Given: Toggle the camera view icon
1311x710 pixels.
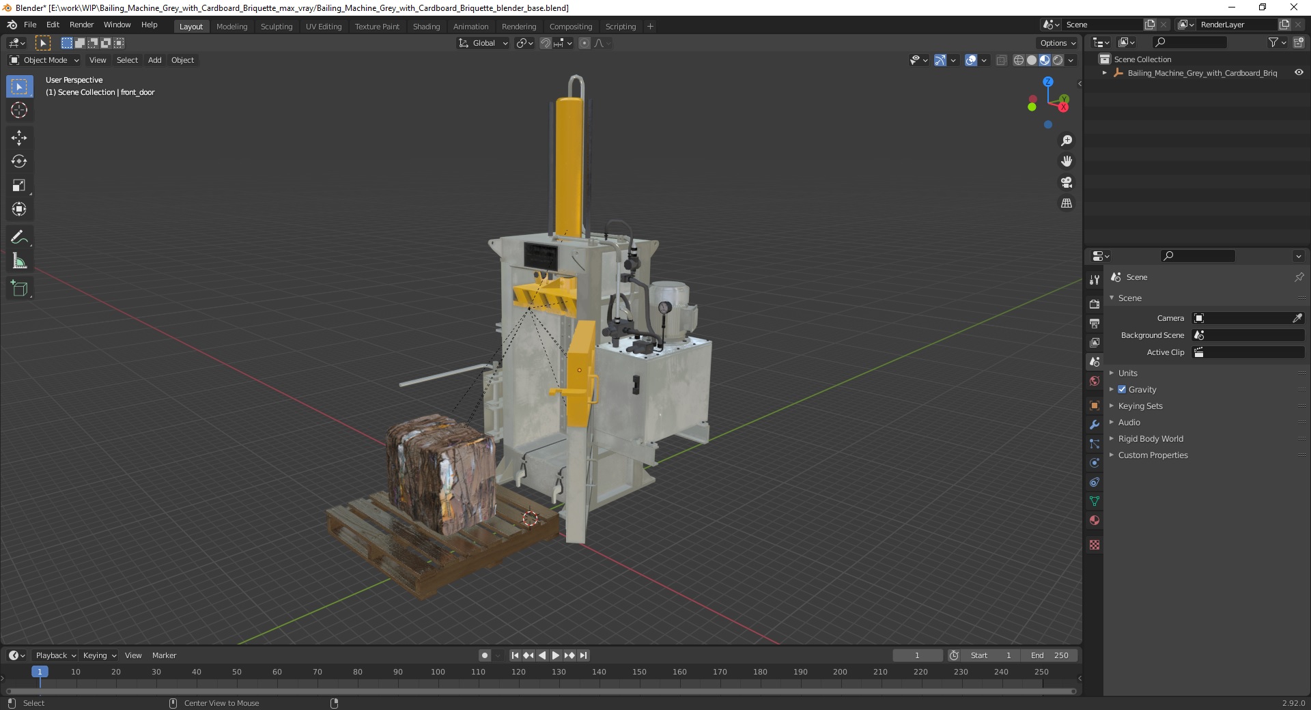Looking at the screenshot, I should 1066,182.
